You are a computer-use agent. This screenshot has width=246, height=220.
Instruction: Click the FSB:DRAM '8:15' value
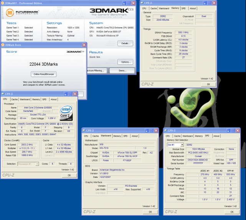click(x=183, y=36)
